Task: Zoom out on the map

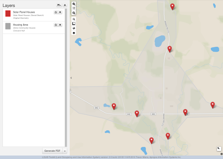Action: pos(74,13)
